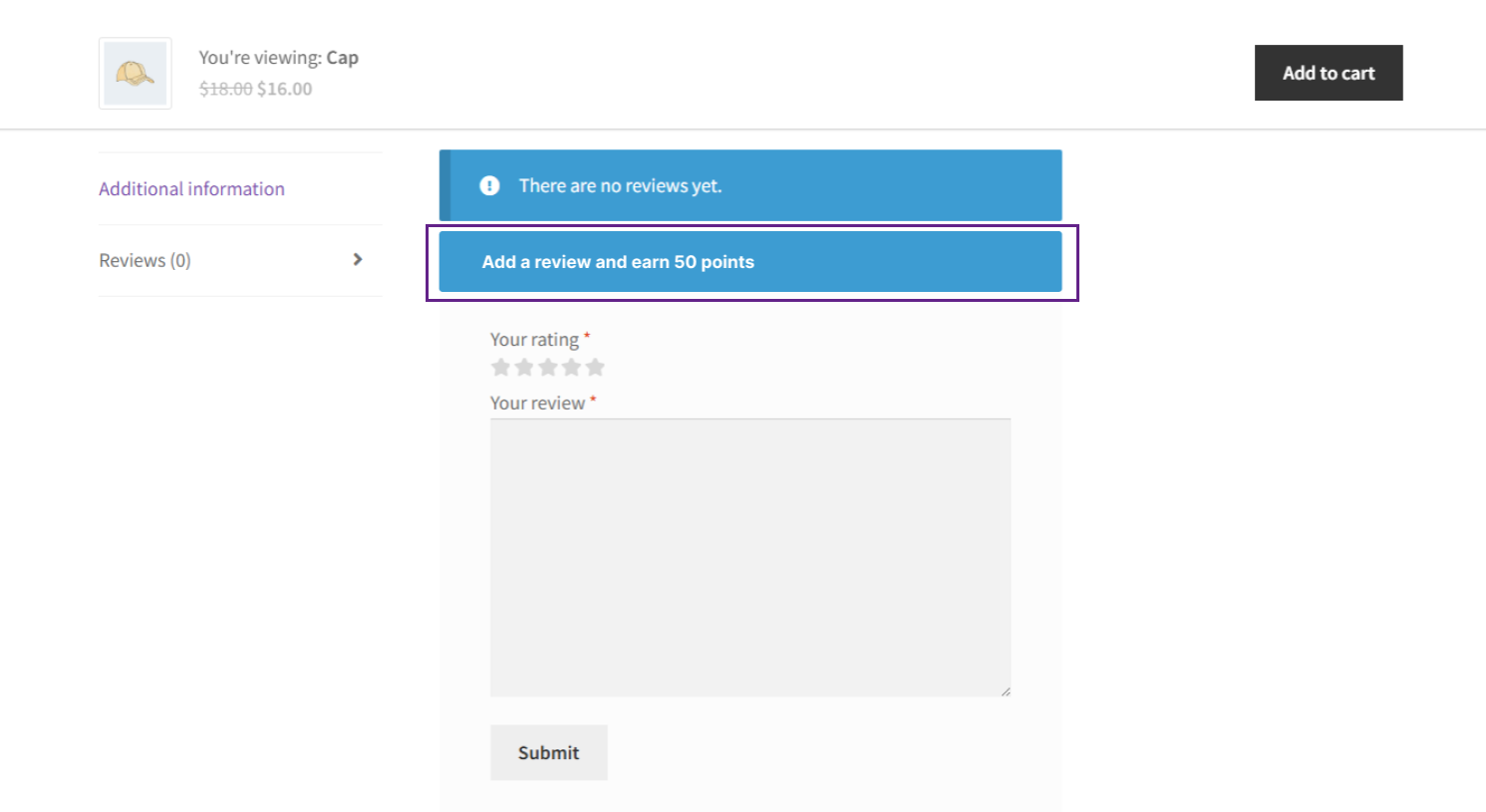The height and width of the screenshot is (812, 1486).
Task: Click the Cap product name in the header
Action: (342, 58)
